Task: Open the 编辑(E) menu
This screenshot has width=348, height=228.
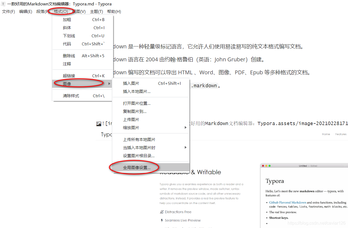Action: click(x=26, y=12)
